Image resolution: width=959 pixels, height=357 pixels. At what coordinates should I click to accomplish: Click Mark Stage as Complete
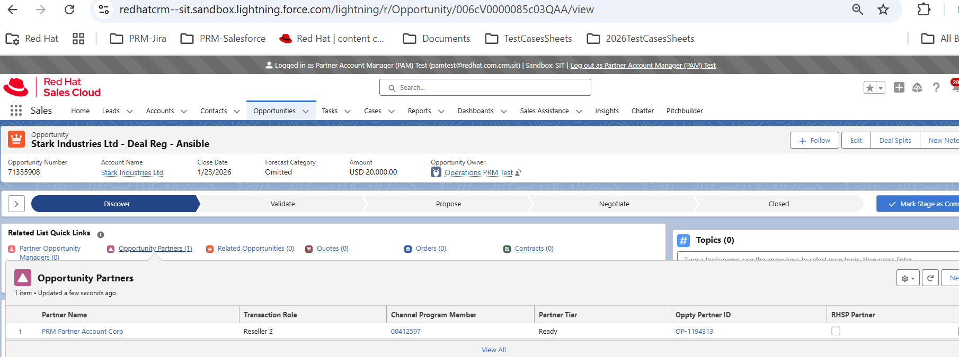tap(918, 204)
